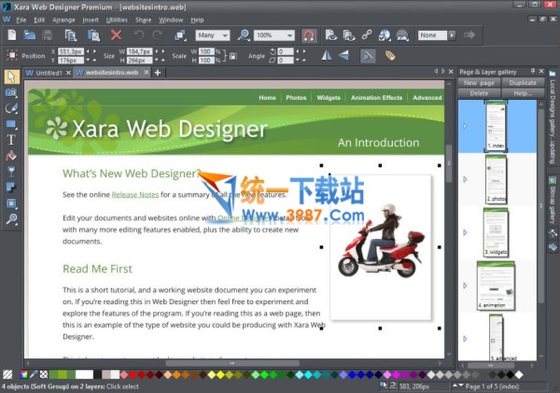Switch to websitesintro.web tab
Viewport: 560px width, 393px height.
[x=112, y=73]
